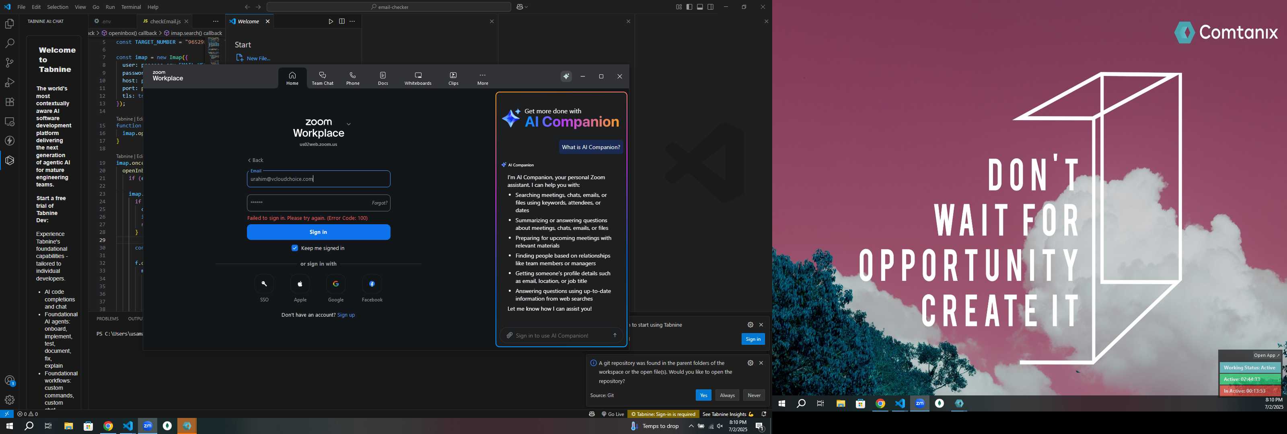1287x434 pixels.
Task: Click the Forgot? password link
Action: 379,203
